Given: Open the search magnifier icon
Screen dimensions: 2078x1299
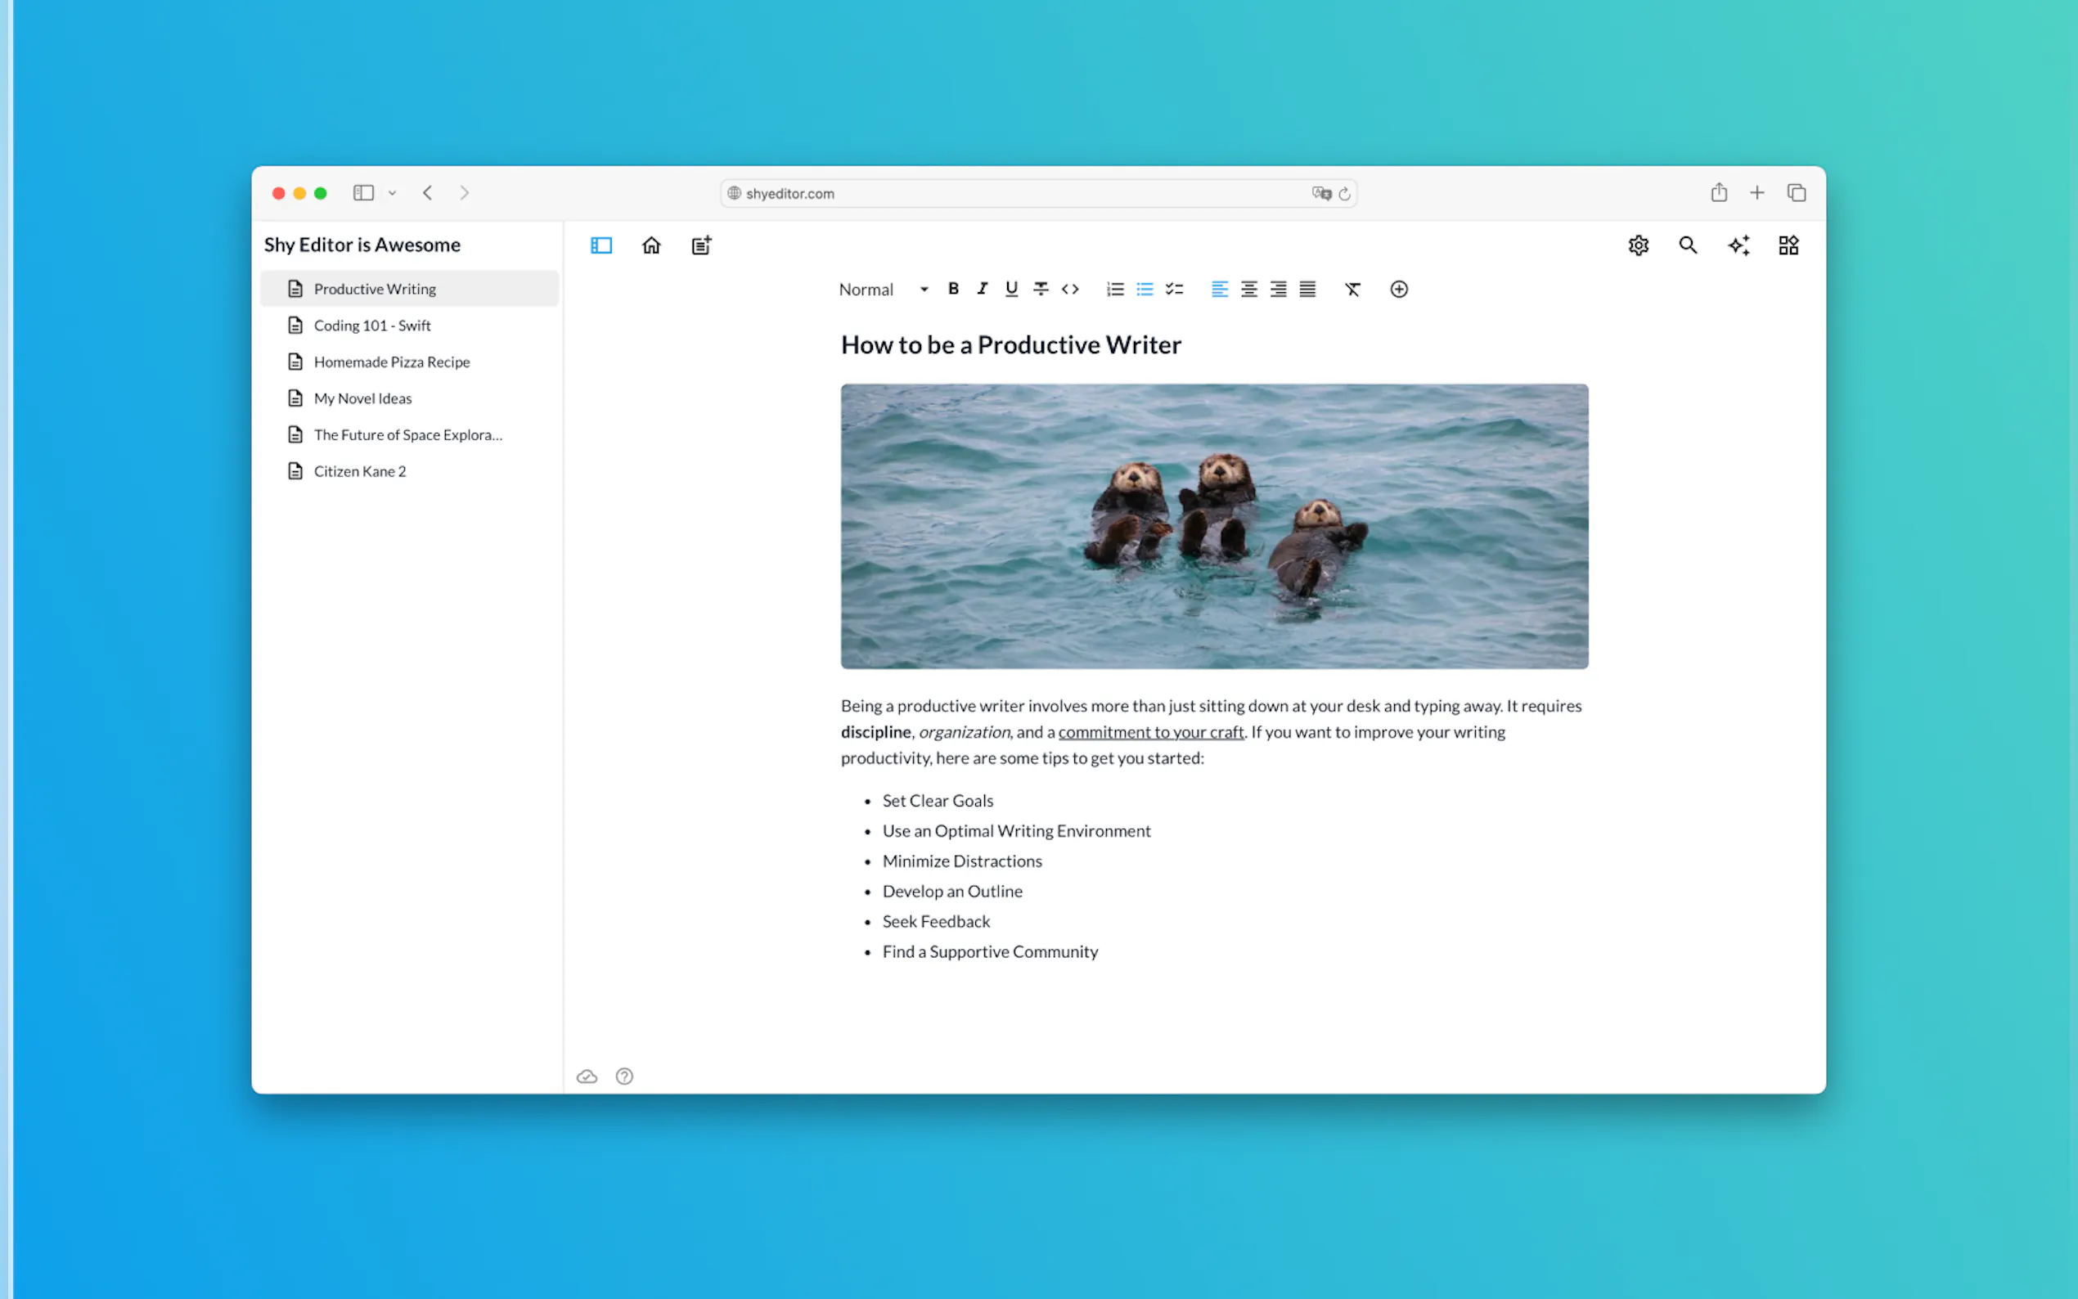Looking at the screenshot, I should coord(1688,245).
